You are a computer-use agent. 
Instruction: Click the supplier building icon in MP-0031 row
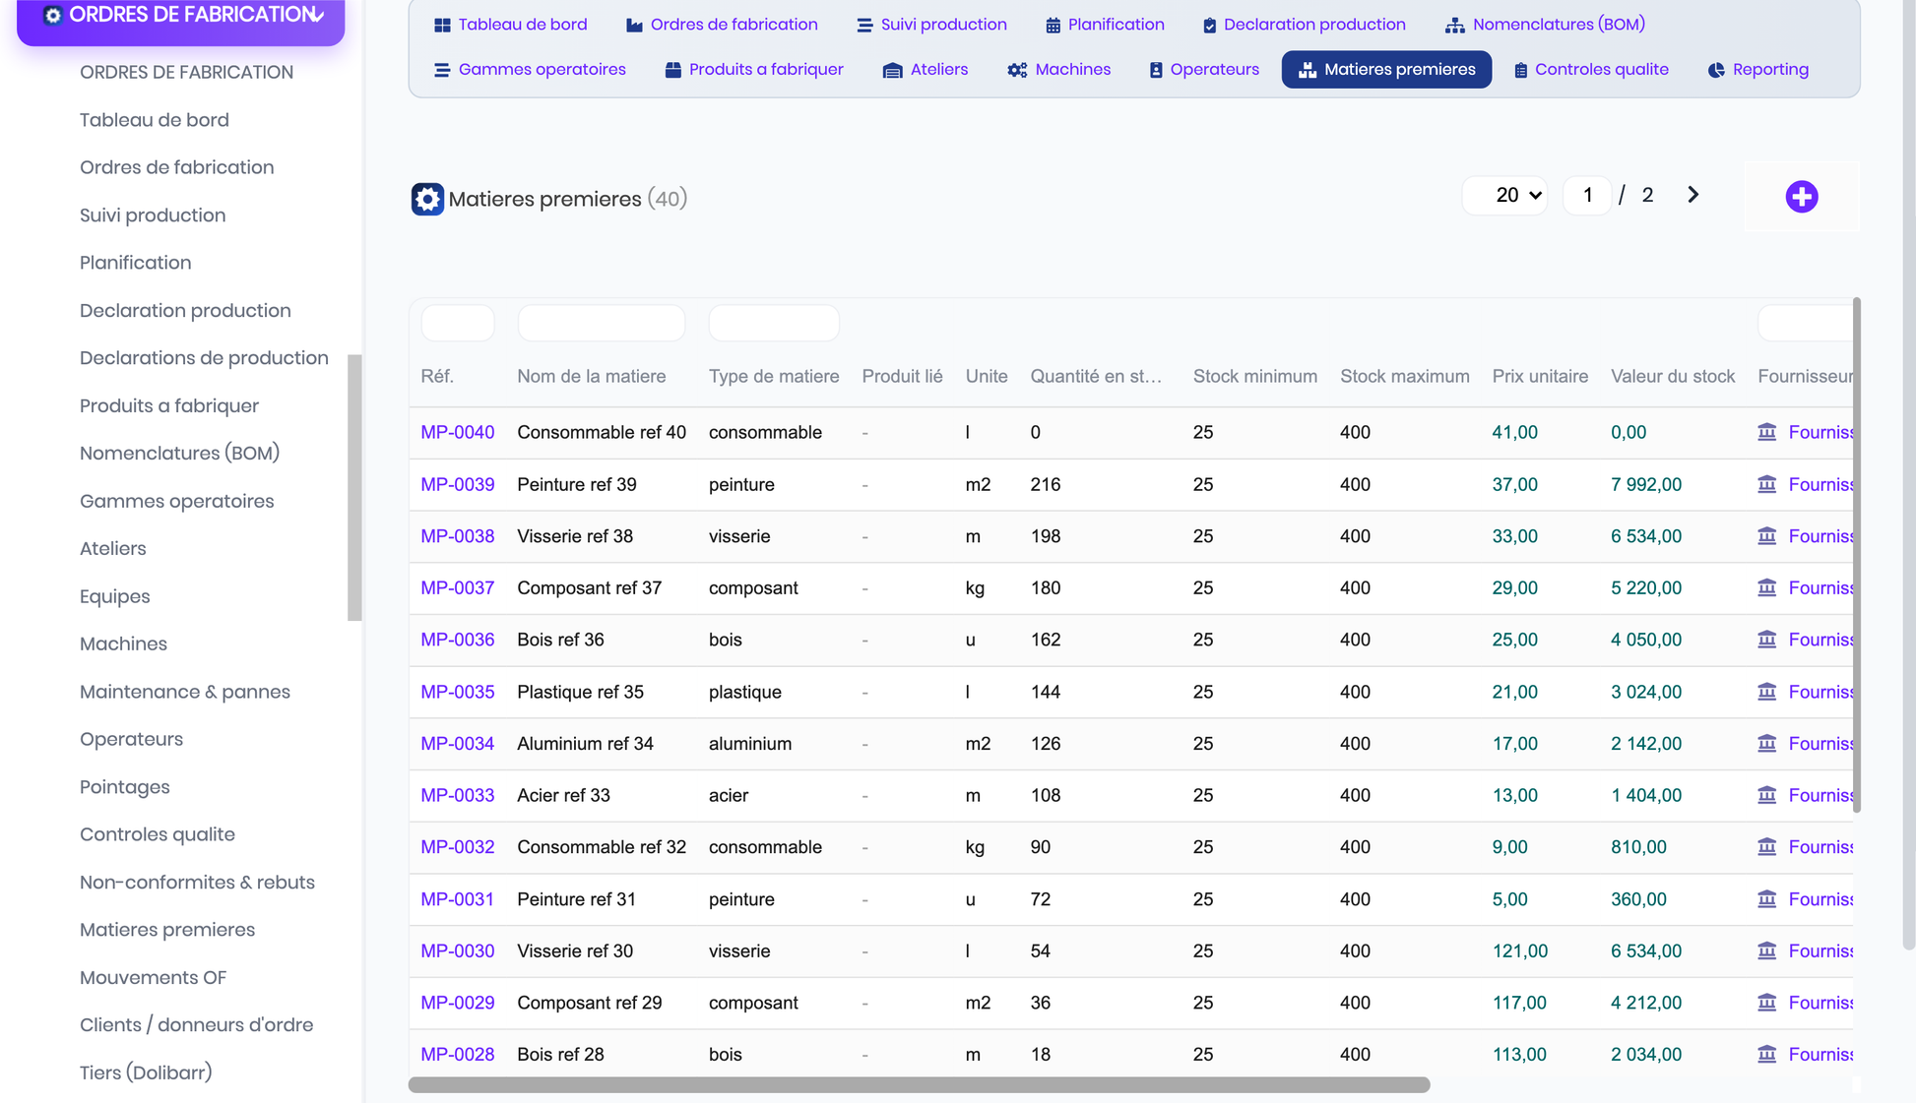1767,898
